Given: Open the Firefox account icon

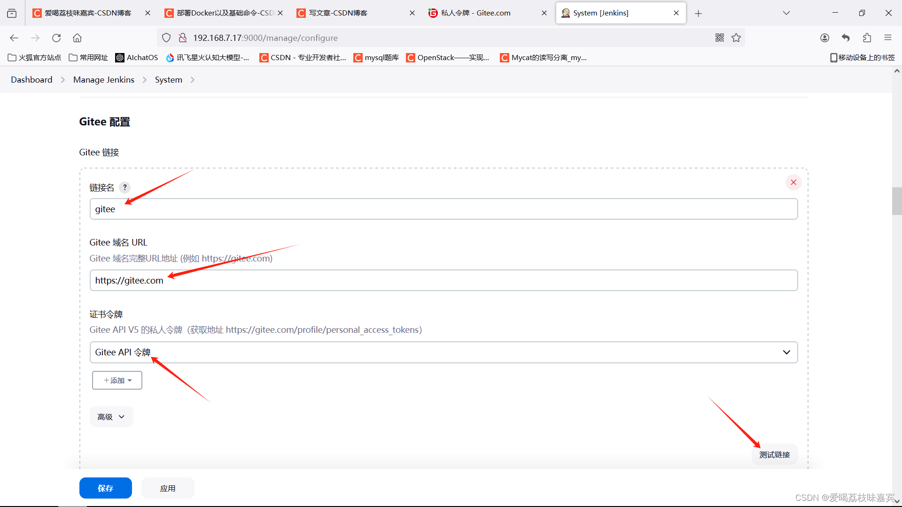Looking at the screenshot, I should (x=824, y=38).
